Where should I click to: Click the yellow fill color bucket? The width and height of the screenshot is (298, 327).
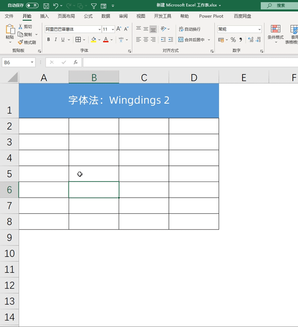click(94, 39)
